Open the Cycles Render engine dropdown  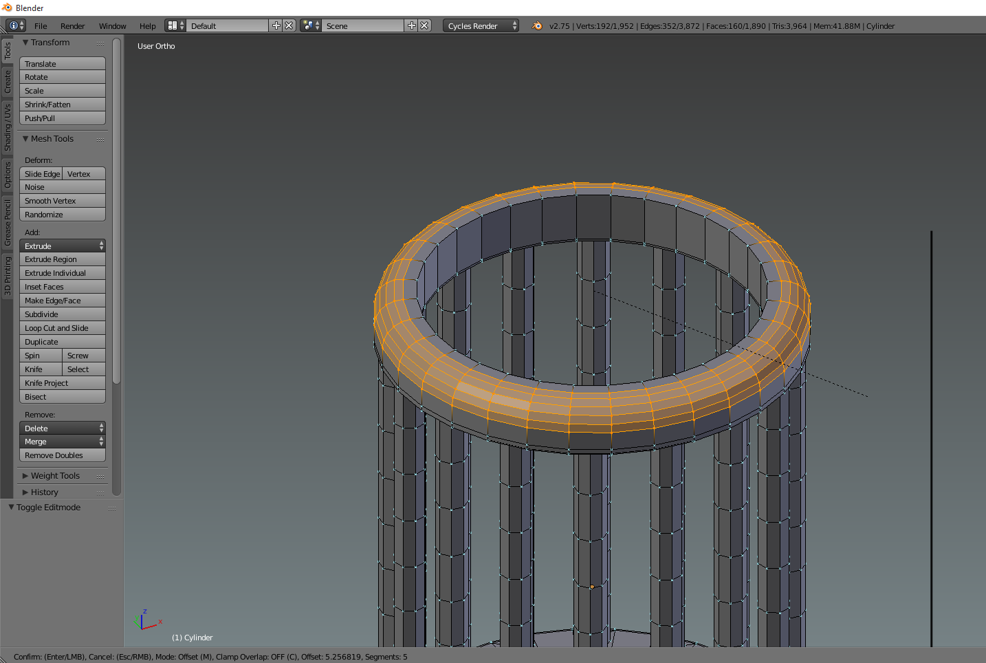[481, 25]
